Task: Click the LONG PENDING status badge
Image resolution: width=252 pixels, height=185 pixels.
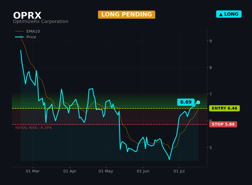Action: click(x=127, y=15)
